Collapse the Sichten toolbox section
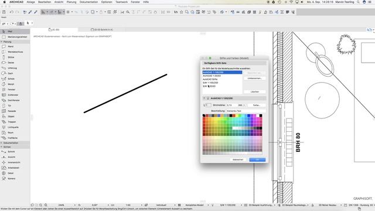This screenshot has width=375, height=211. pos(2,147)
